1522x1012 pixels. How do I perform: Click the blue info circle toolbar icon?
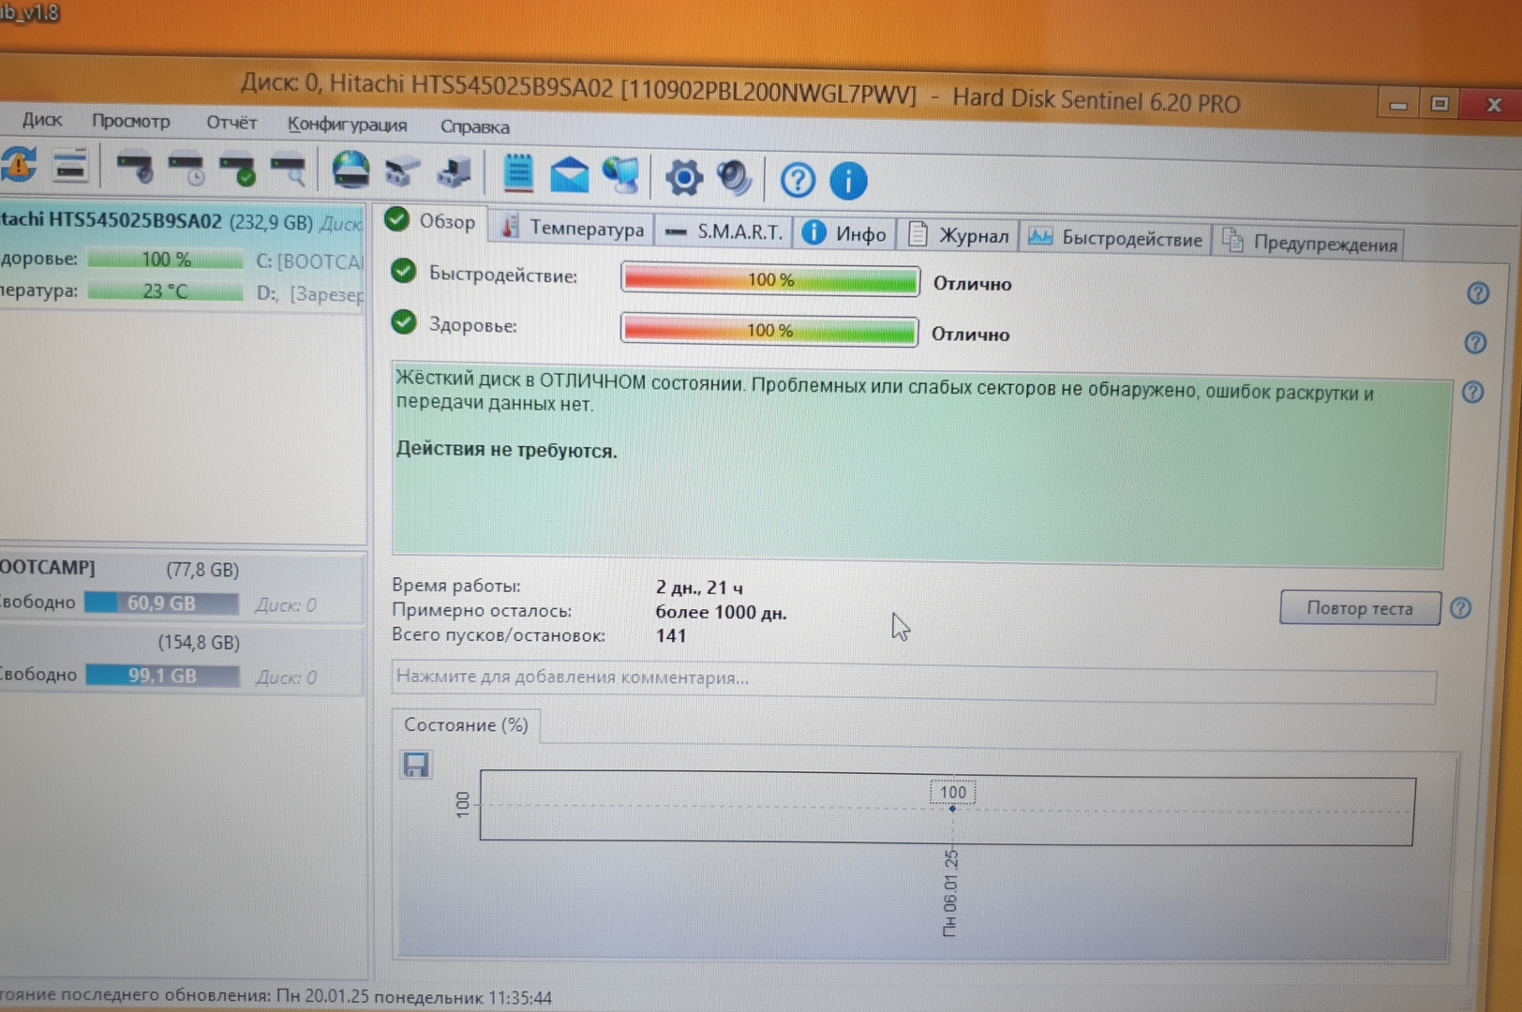pos(848,181)
